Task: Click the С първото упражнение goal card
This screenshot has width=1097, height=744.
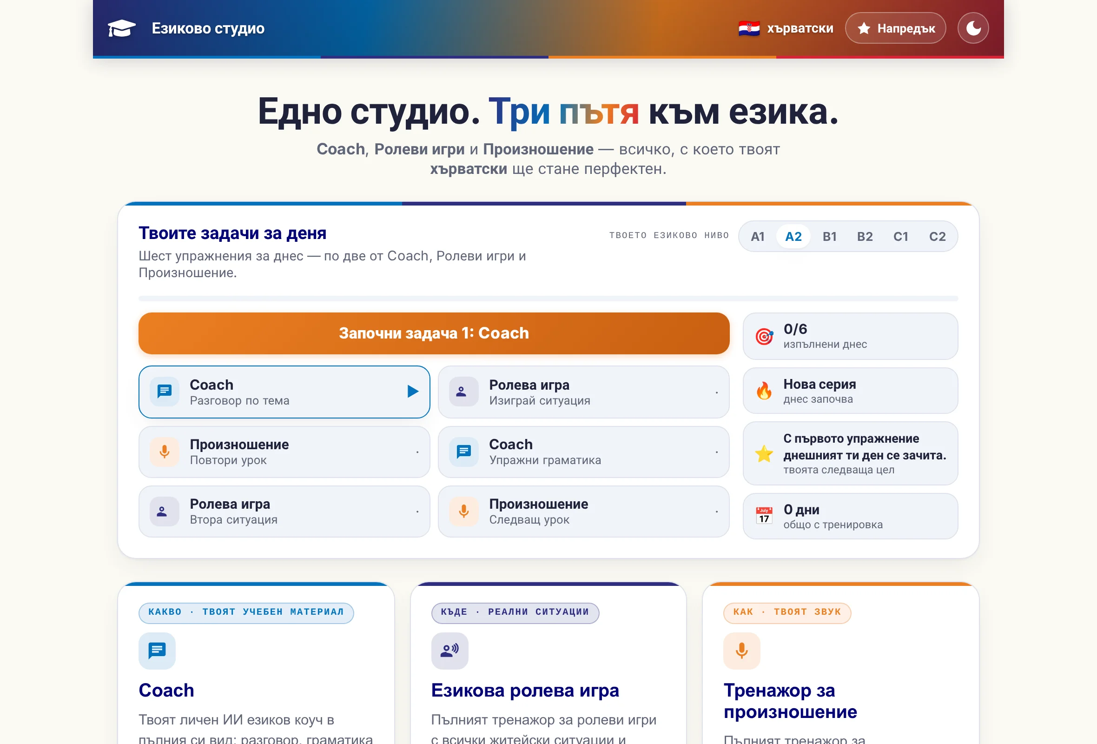Action: 850,453
